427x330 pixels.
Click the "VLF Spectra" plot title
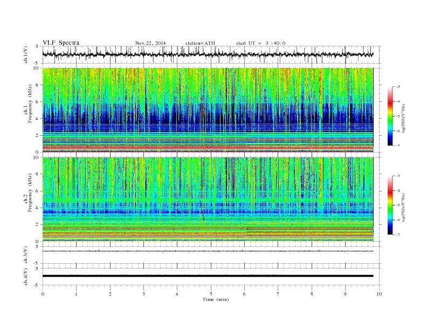click(61, 43)
